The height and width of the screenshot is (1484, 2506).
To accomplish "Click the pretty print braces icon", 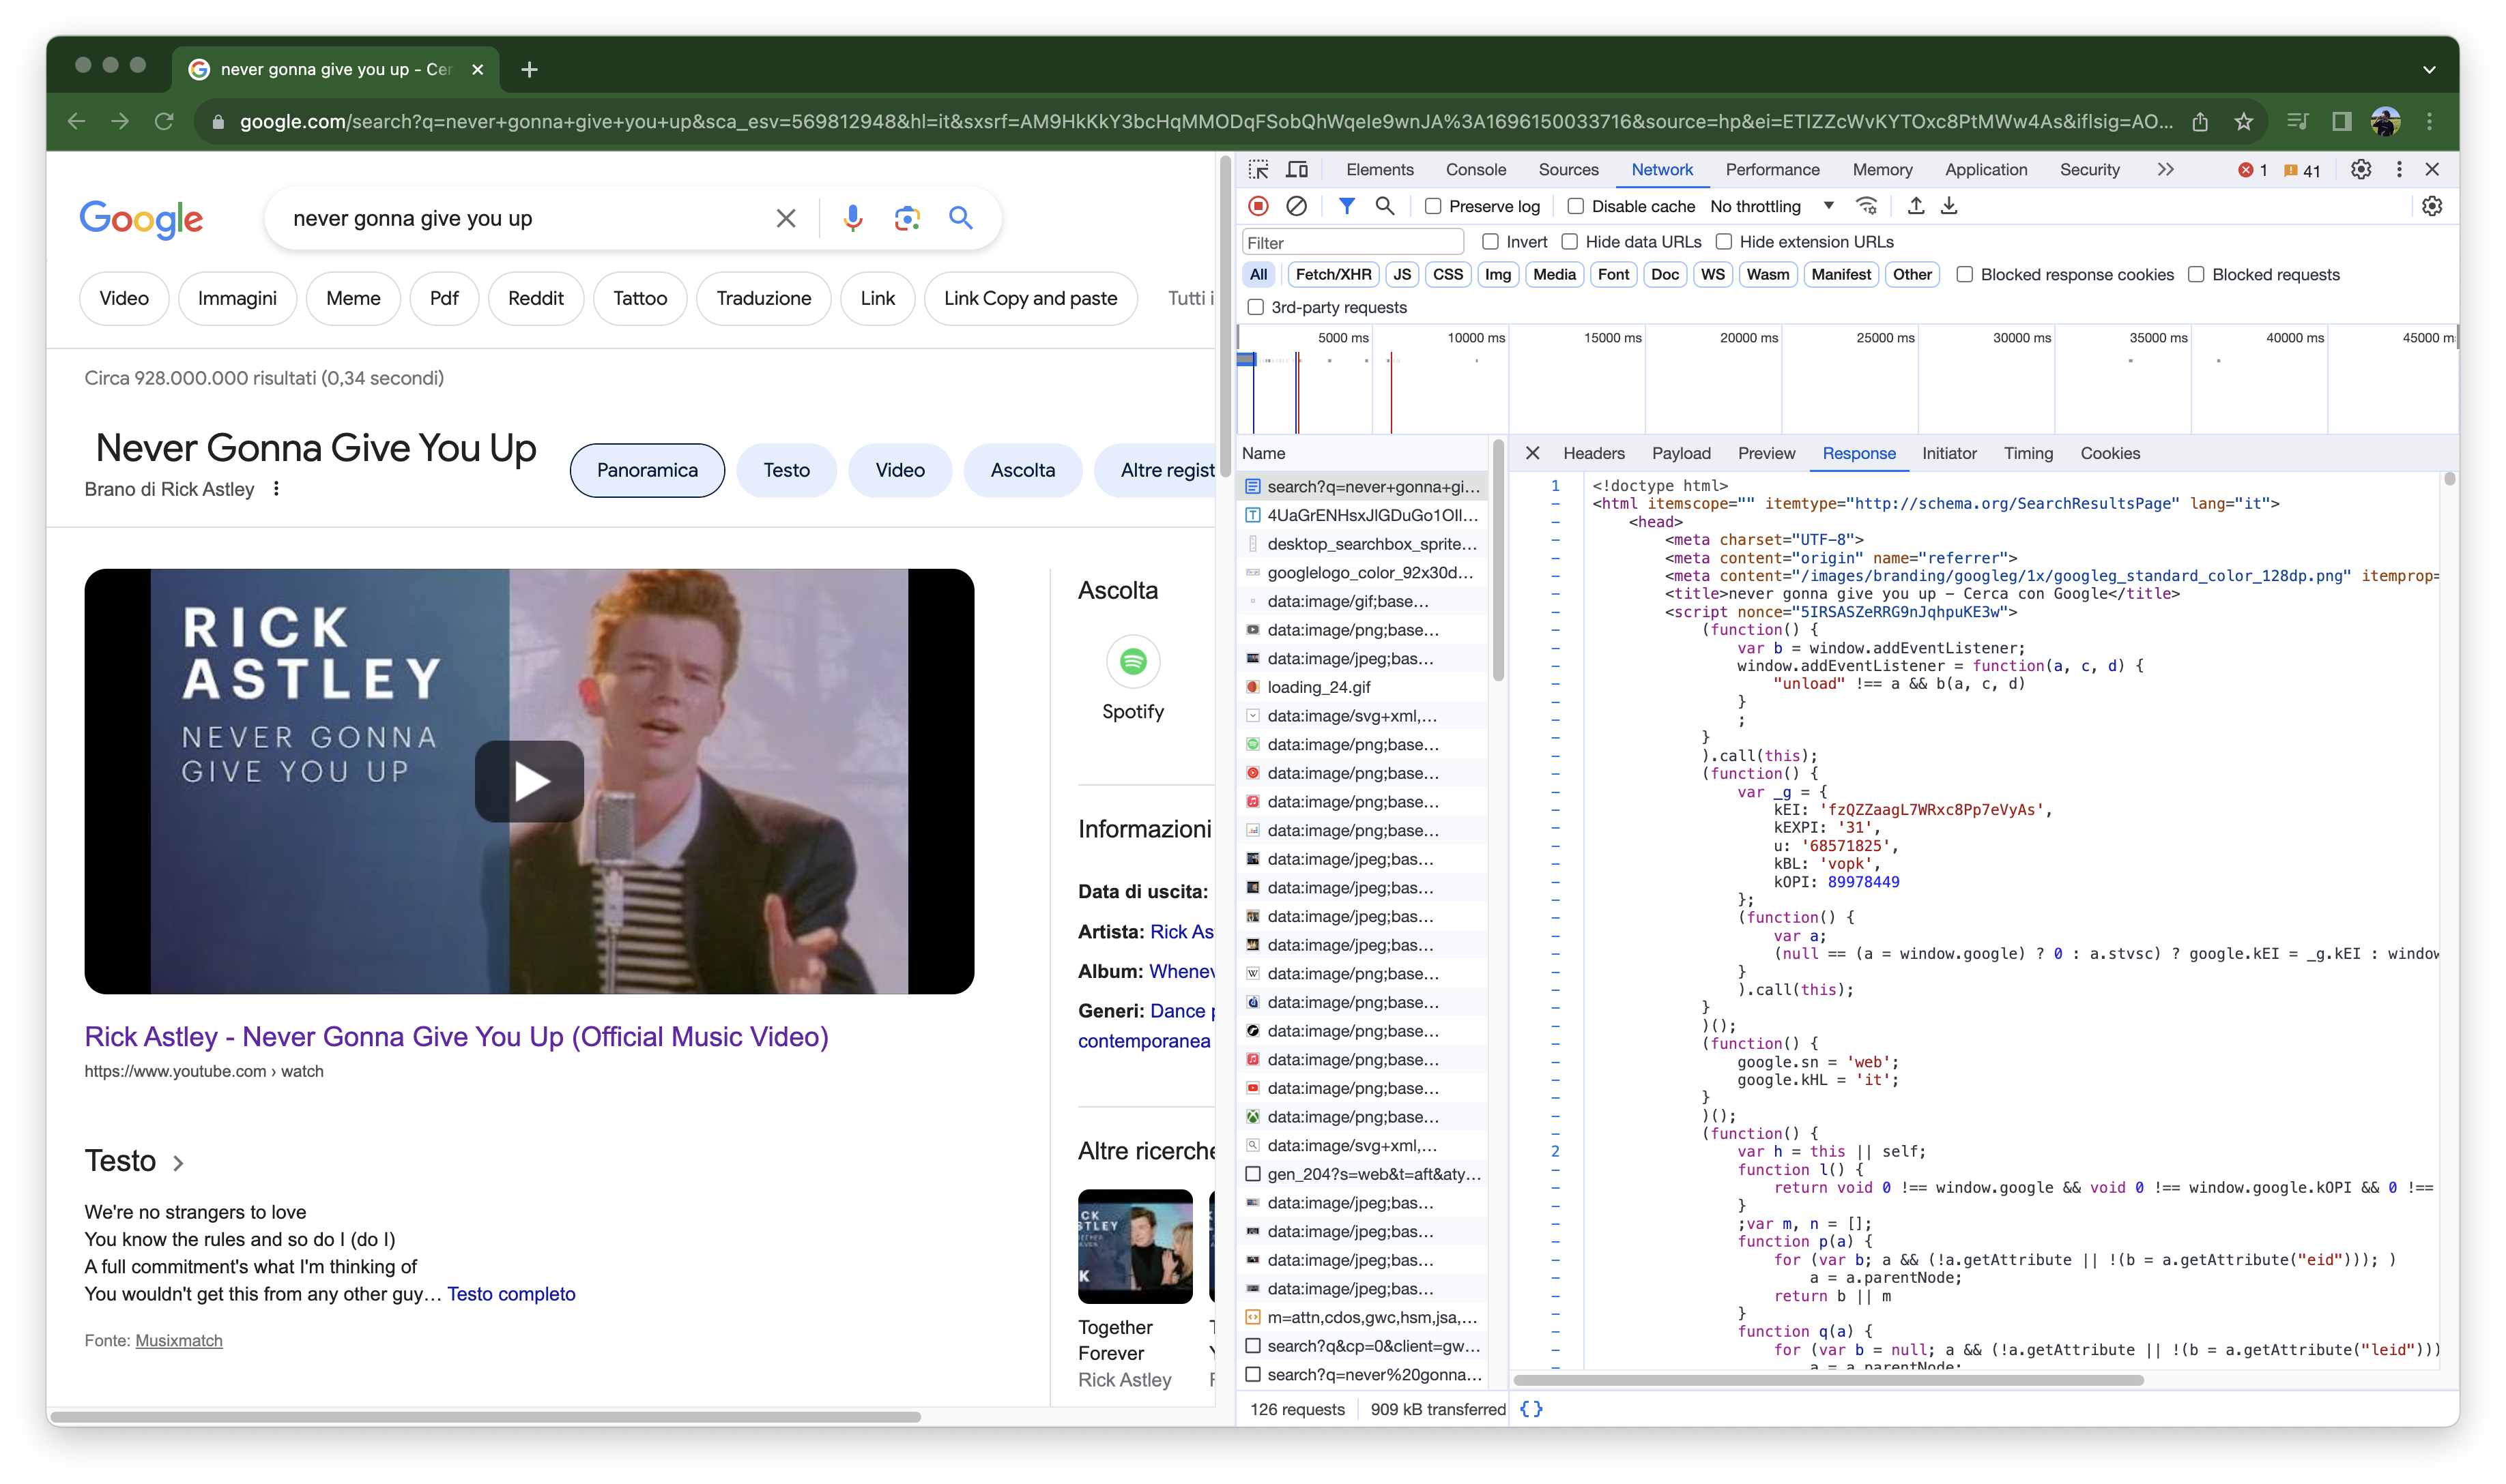I will click(x=1531, y=1409).
